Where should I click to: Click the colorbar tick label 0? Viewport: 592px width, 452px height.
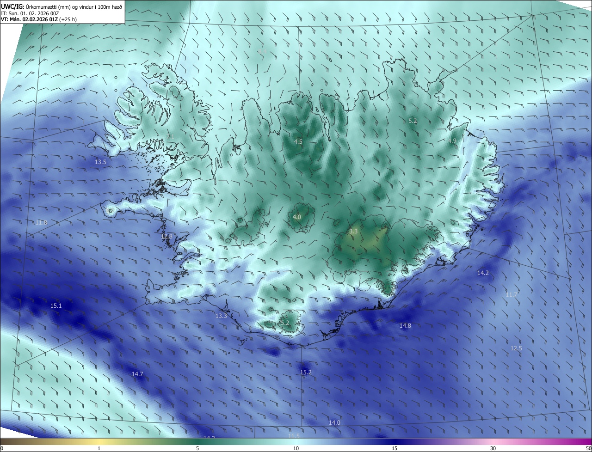pos(2,448)
